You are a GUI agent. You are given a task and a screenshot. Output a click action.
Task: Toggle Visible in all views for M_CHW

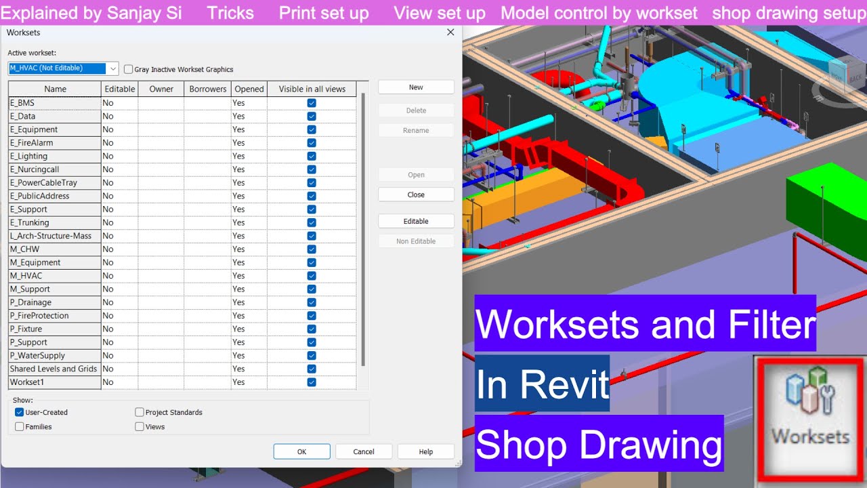coord(312,249)
